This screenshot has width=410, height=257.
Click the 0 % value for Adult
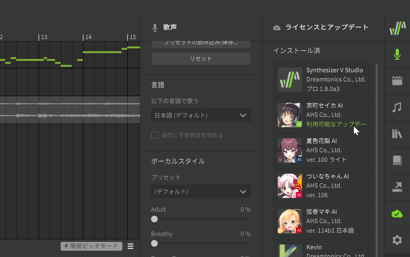click(x=245, y=209)
